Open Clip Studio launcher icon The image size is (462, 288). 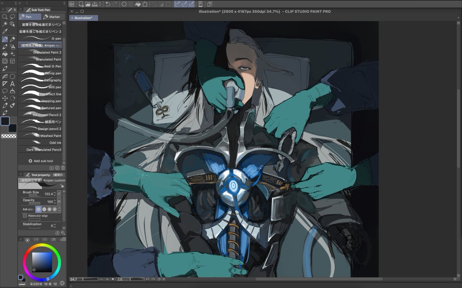(72, 4)
